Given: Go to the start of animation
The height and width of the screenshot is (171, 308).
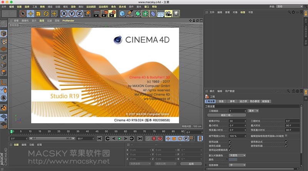Looking at the screenshot, I should (100, 139).
